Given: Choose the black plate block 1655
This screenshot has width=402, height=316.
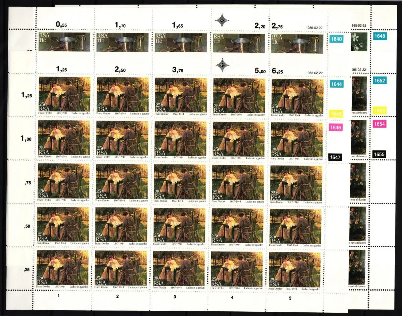Looking at the screenshot, I should point(380,154).
